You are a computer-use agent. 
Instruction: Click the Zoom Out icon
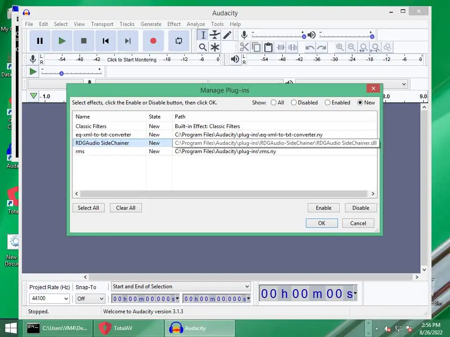pyautogui.click(x=352, y=47)
